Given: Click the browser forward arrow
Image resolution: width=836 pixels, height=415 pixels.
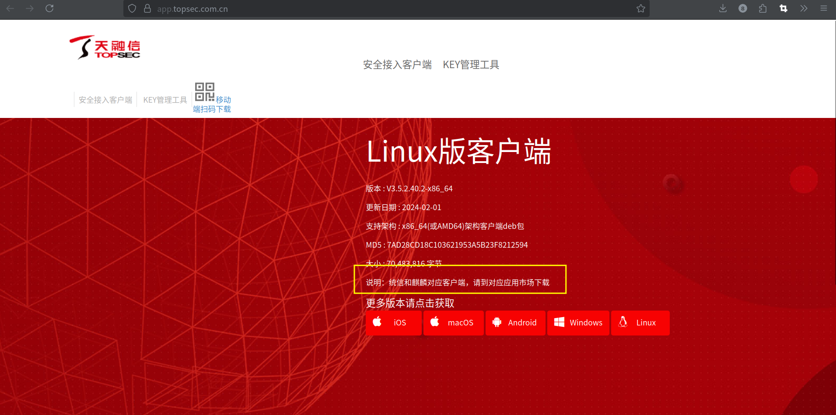Looking at the screenshot, I should point(30,8).
